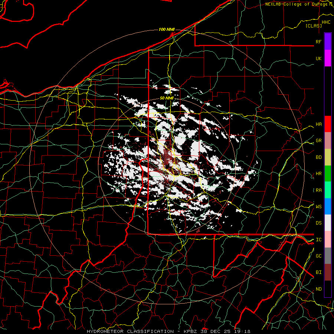Click the IC pink legend swatch
The width and height of the screenshot is (334, 334).
[328, 239]
